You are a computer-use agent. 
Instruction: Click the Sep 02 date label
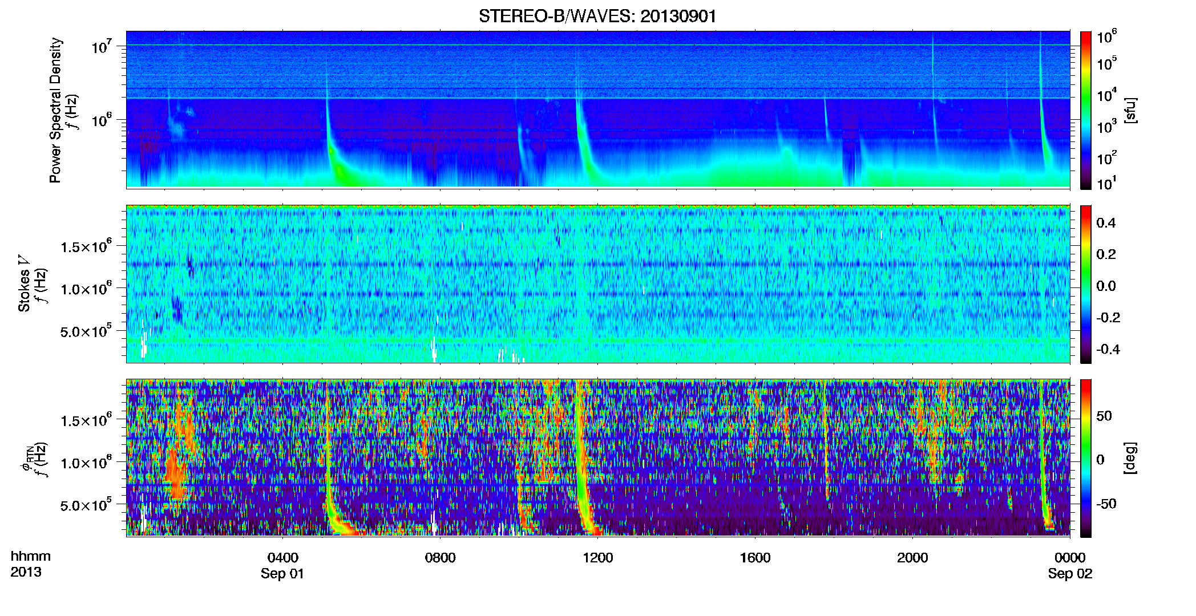[1070, 574]
